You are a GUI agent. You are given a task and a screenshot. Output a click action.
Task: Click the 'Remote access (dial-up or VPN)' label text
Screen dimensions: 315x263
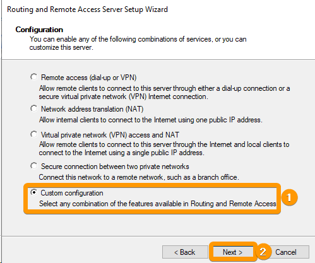[89, 78]
